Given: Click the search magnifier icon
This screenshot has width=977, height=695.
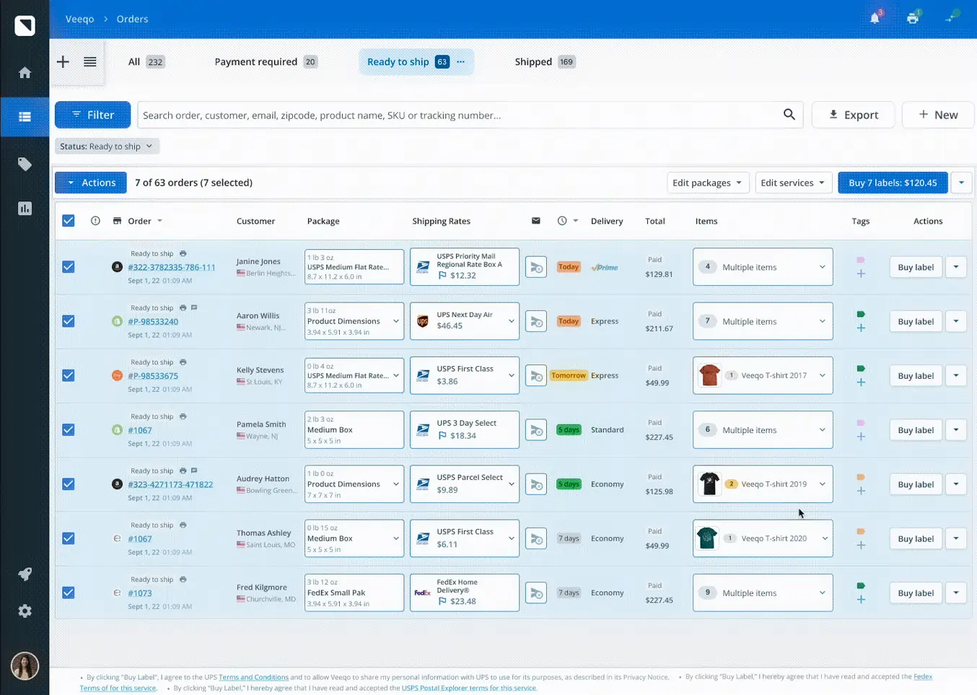Looking at the screenshot, I should pyautogui.click(x=789, y=115).
